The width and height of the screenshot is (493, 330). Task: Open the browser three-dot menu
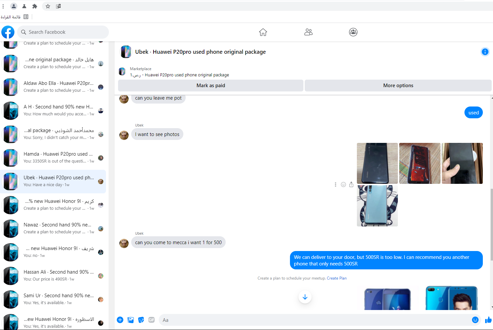tap(3, 6)
